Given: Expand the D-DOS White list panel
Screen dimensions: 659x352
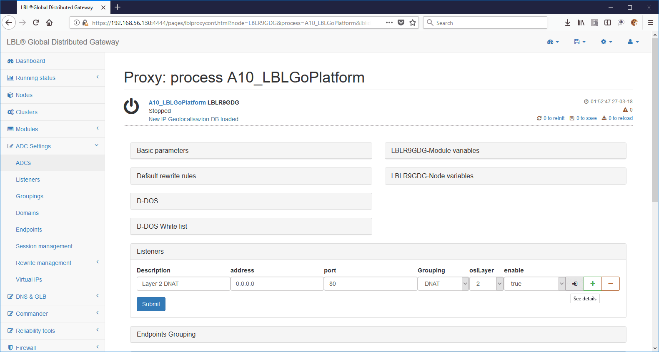Looking at the screenshot, I should tap(251, 227).
